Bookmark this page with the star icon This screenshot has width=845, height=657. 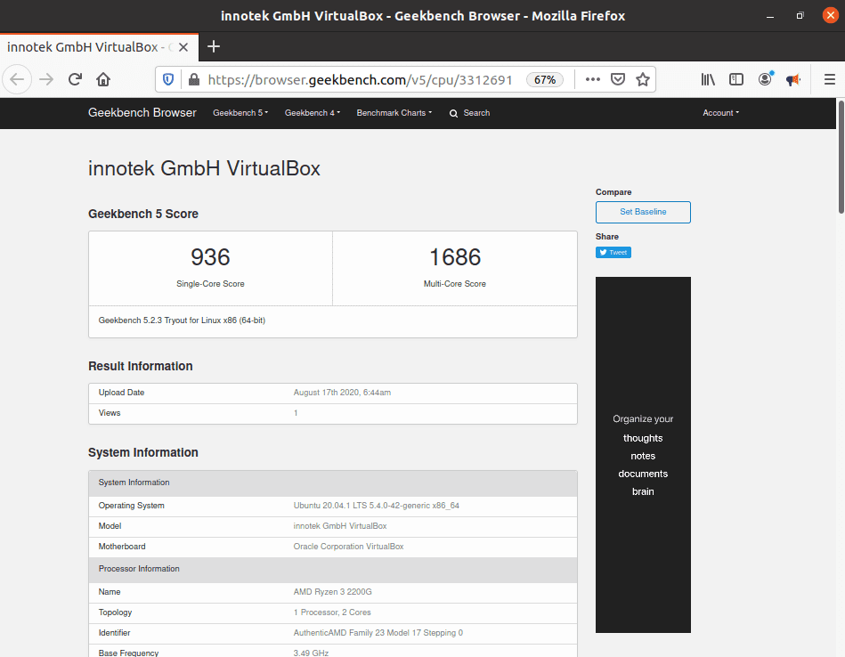643,79
